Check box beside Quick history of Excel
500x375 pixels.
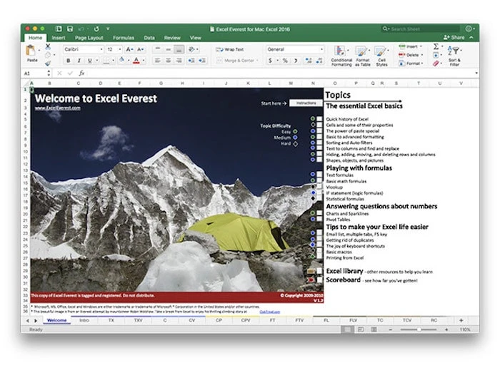pos(319,119)
